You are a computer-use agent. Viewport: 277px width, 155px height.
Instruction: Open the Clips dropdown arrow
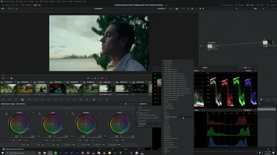coord(42,5)
